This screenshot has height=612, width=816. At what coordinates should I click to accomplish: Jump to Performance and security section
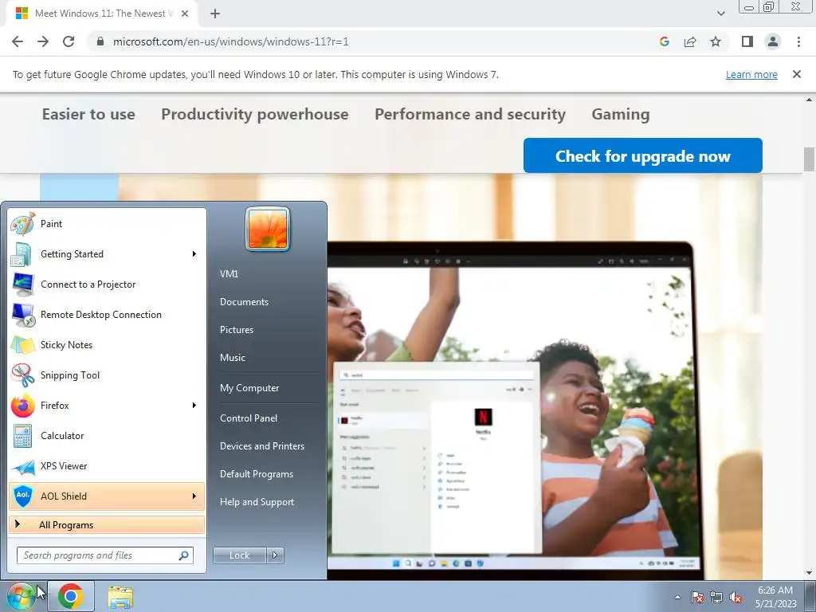pyautogui.click(x=470, y=114)
